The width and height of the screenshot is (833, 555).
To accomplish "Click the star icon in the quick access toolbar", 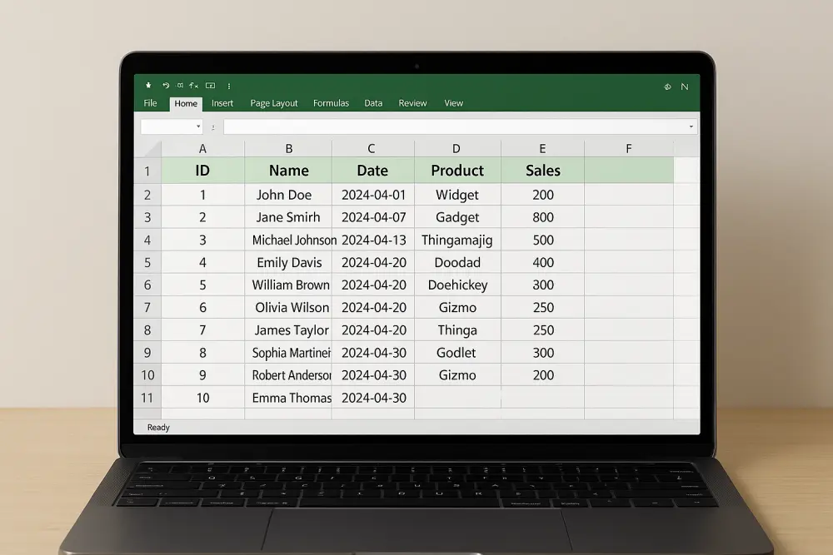I will coord(148,86).
